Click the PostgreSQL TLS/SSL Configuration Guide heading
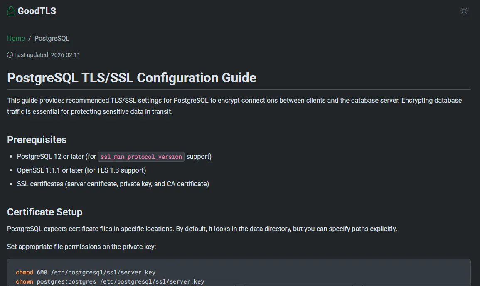 point(132,78)
